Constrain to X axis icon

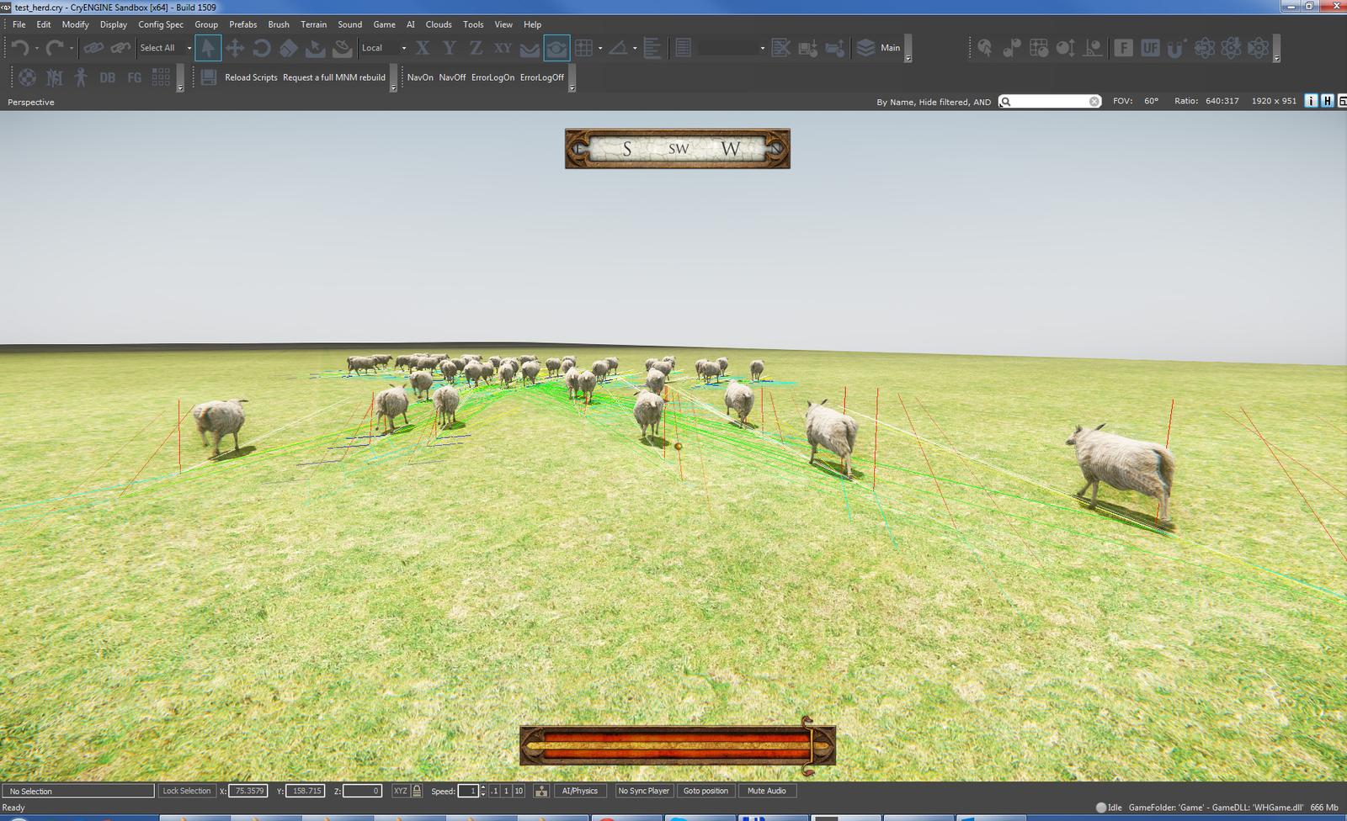[422, 48]
